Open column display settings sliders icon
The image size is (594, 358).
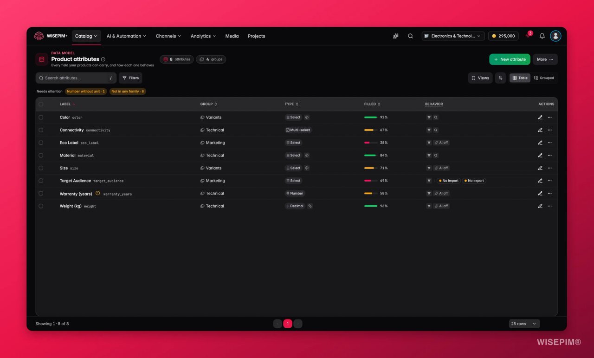coord(500,78)
